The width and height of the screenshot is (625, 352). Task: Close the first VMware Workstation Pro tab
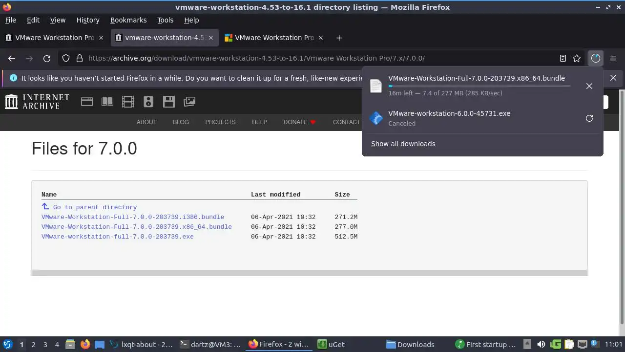click(101, 38)
